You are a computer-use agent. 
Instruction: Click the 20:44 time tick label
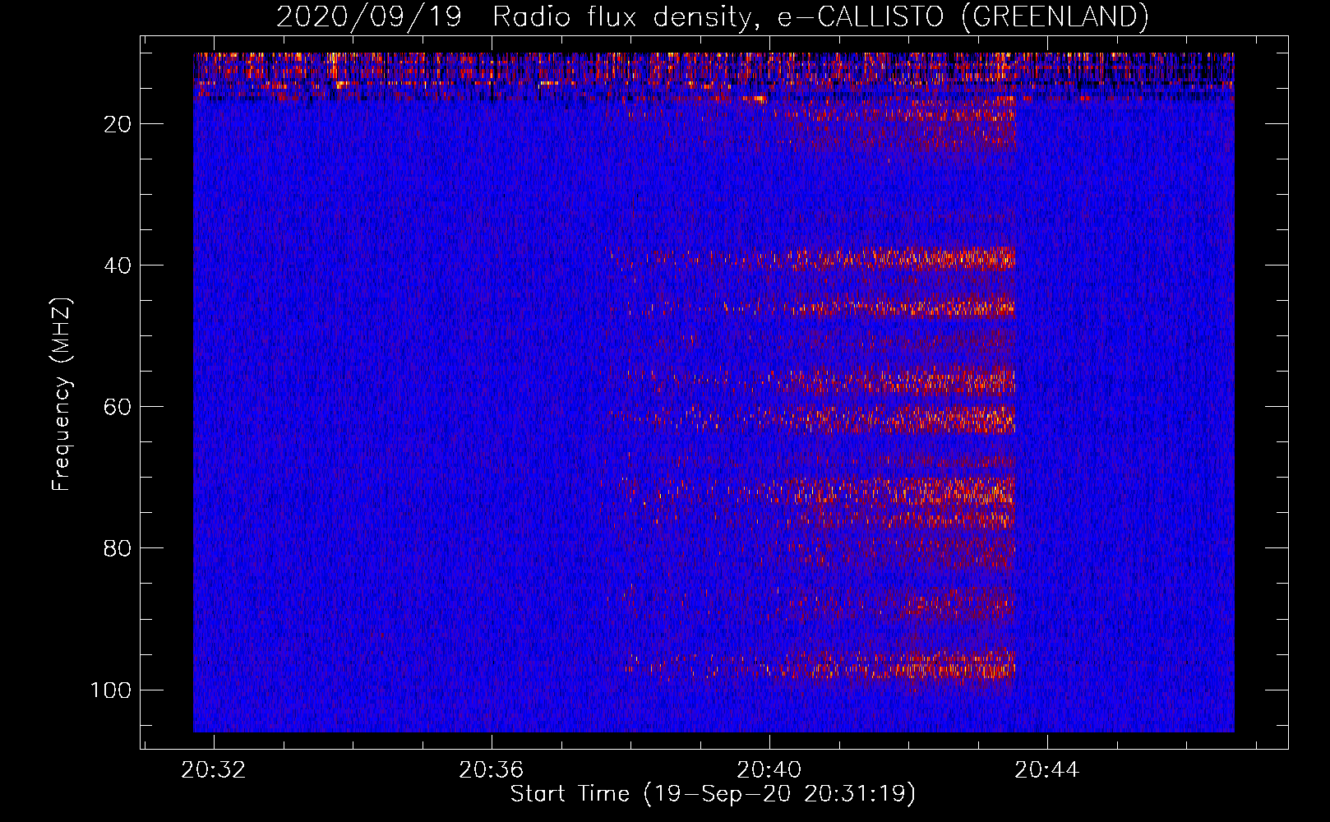pos(1047,770)
